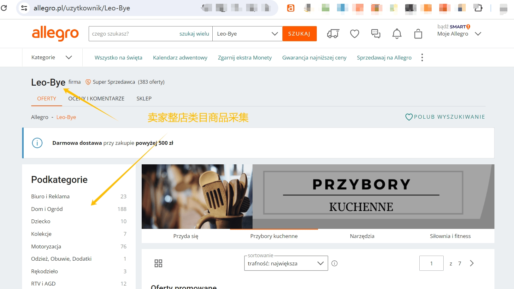This screenshot has height=289, width=514.
Task: Click Allegro breadcrumb link
Action: pyautogui.click(x=40, y=117)
